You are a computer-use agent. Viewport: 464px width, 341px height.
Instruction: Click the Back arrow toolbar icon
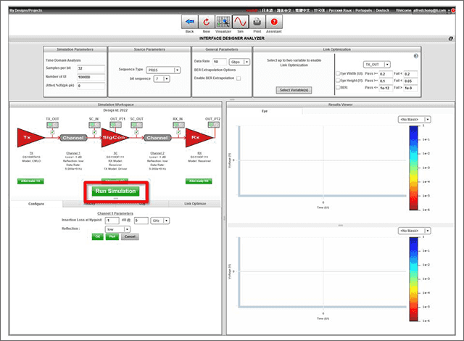189,22
